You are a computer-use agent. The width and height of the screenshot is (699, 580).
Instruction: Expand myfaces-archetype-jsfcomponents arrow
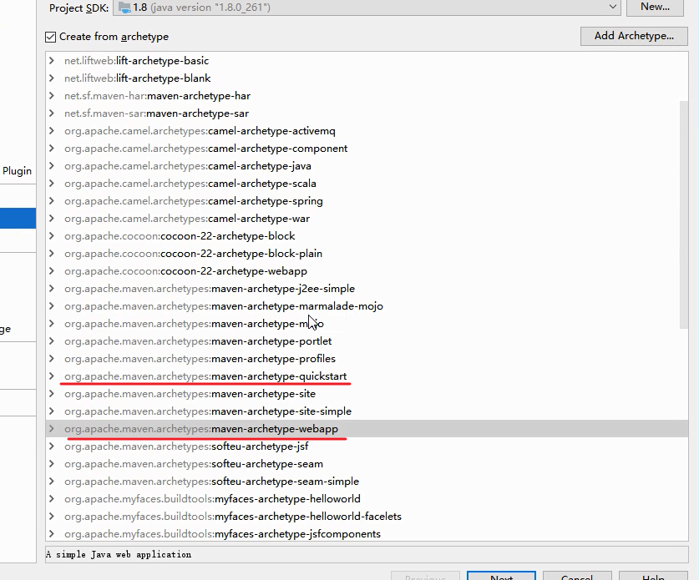pos(52,533)
